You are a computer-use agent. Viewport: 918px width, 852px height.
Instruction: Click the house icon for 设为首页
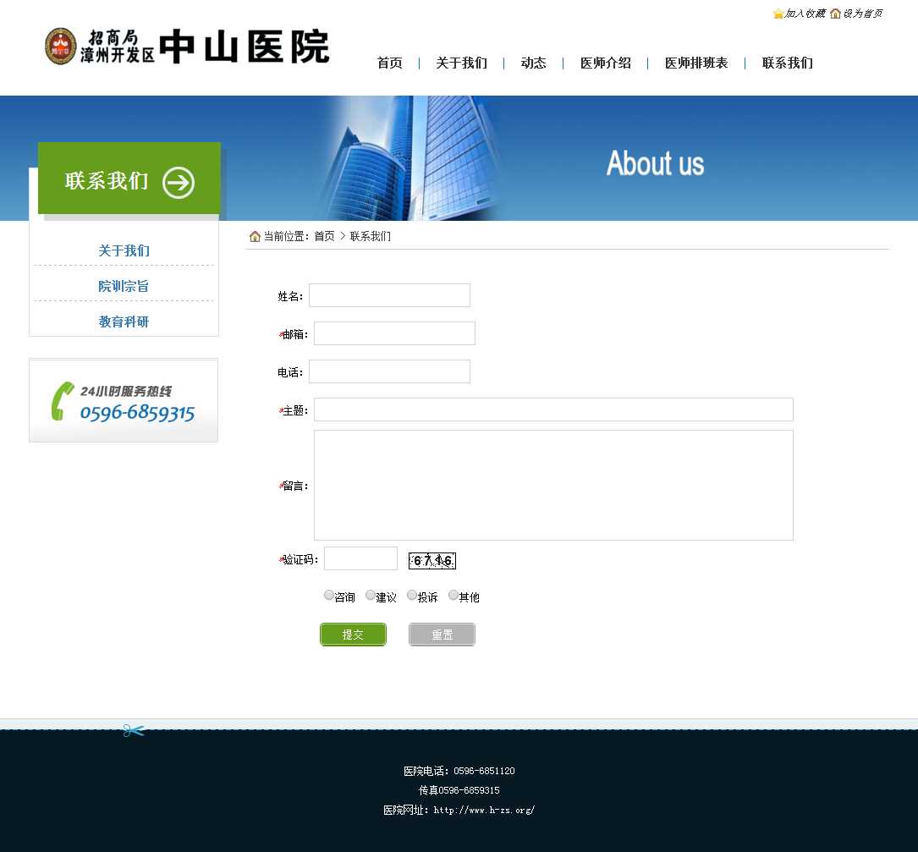835,14
